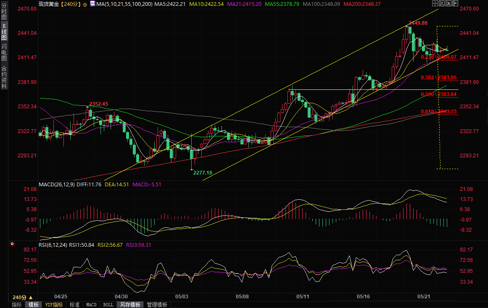Open the 闪电图 sidebar tab
488x308 pixels.
(x=4, y=52)
